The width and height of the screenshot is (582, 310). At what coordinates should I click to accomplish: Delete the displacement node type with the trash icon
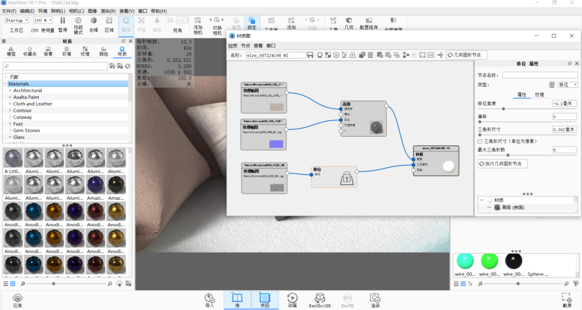(x=552, y=85)
